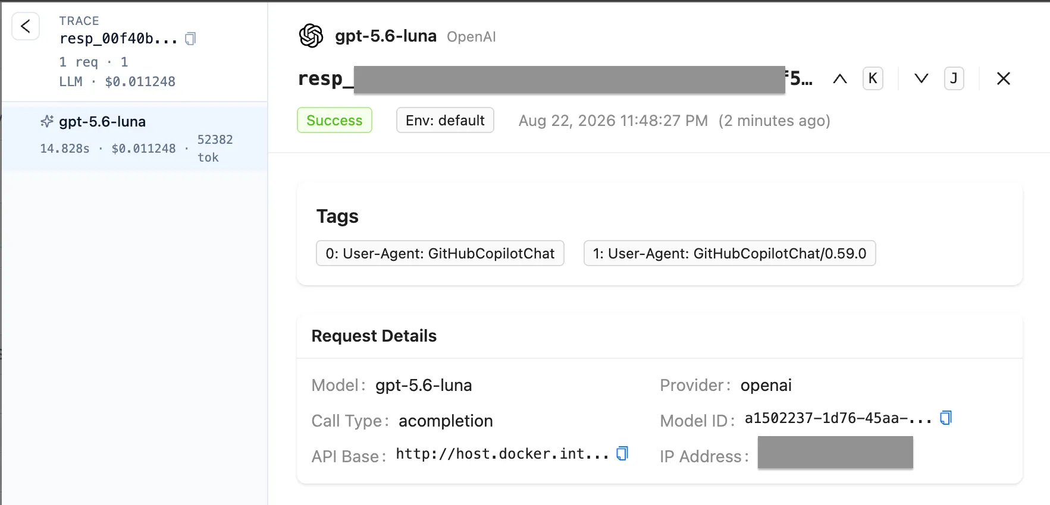Click the OpenAI logo icon
Screen dimensions: 1050x505
point(311,36)
